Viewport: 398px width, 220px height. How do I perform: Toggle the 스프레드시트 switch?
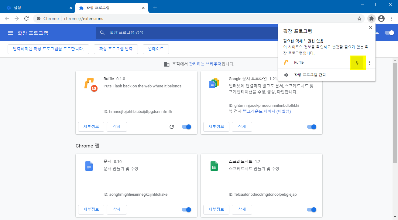312,209
